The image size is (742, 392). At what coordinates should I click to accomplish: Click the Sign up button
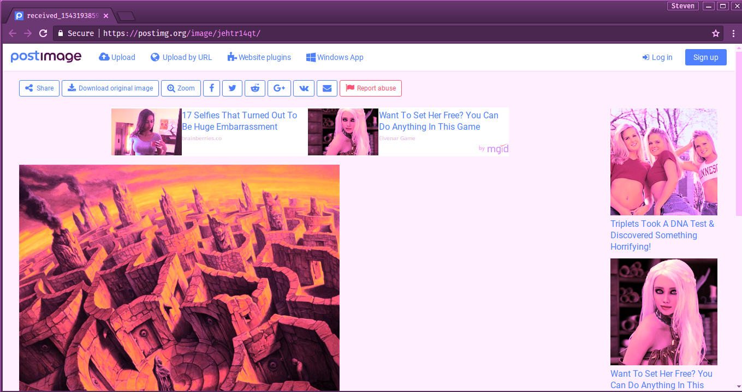pos(706,57)
